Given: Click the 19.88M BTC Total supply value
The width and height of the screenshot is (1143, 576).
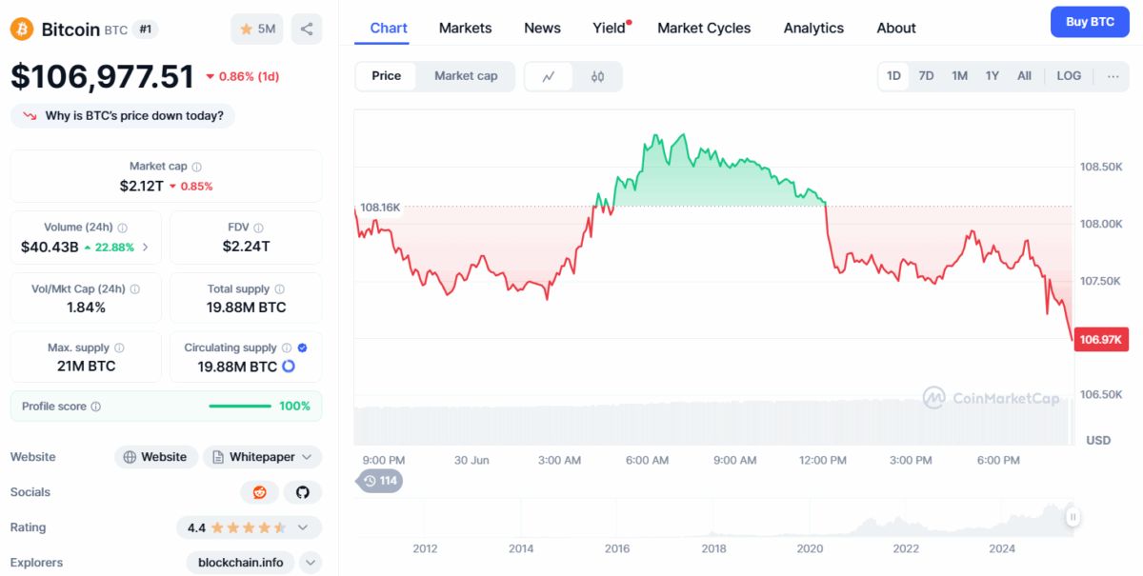Looking at the screenshot, I should tap(246, 308).
